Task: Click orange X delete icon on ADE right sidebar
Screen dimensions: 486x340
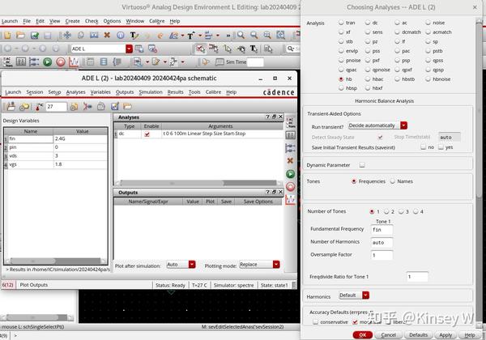Action: (x=290, y=160)
